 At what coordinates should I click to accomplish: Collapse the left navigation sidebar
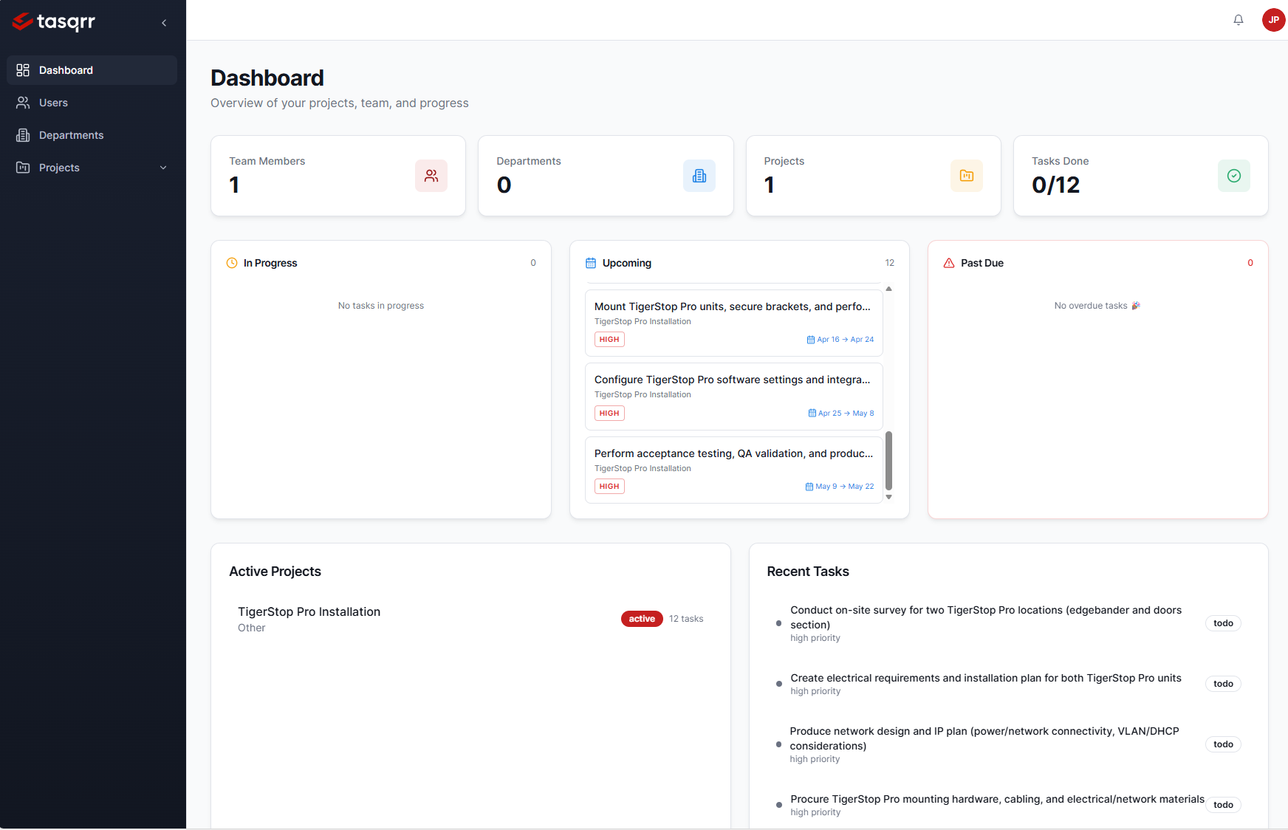164,22
